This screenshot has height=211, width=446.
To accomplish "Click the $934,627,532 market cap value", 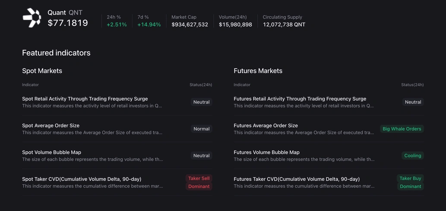I will click(x=190, y=25).
